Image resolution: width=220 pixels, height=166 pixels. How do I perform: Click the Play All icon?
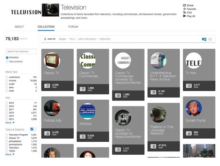184,16
